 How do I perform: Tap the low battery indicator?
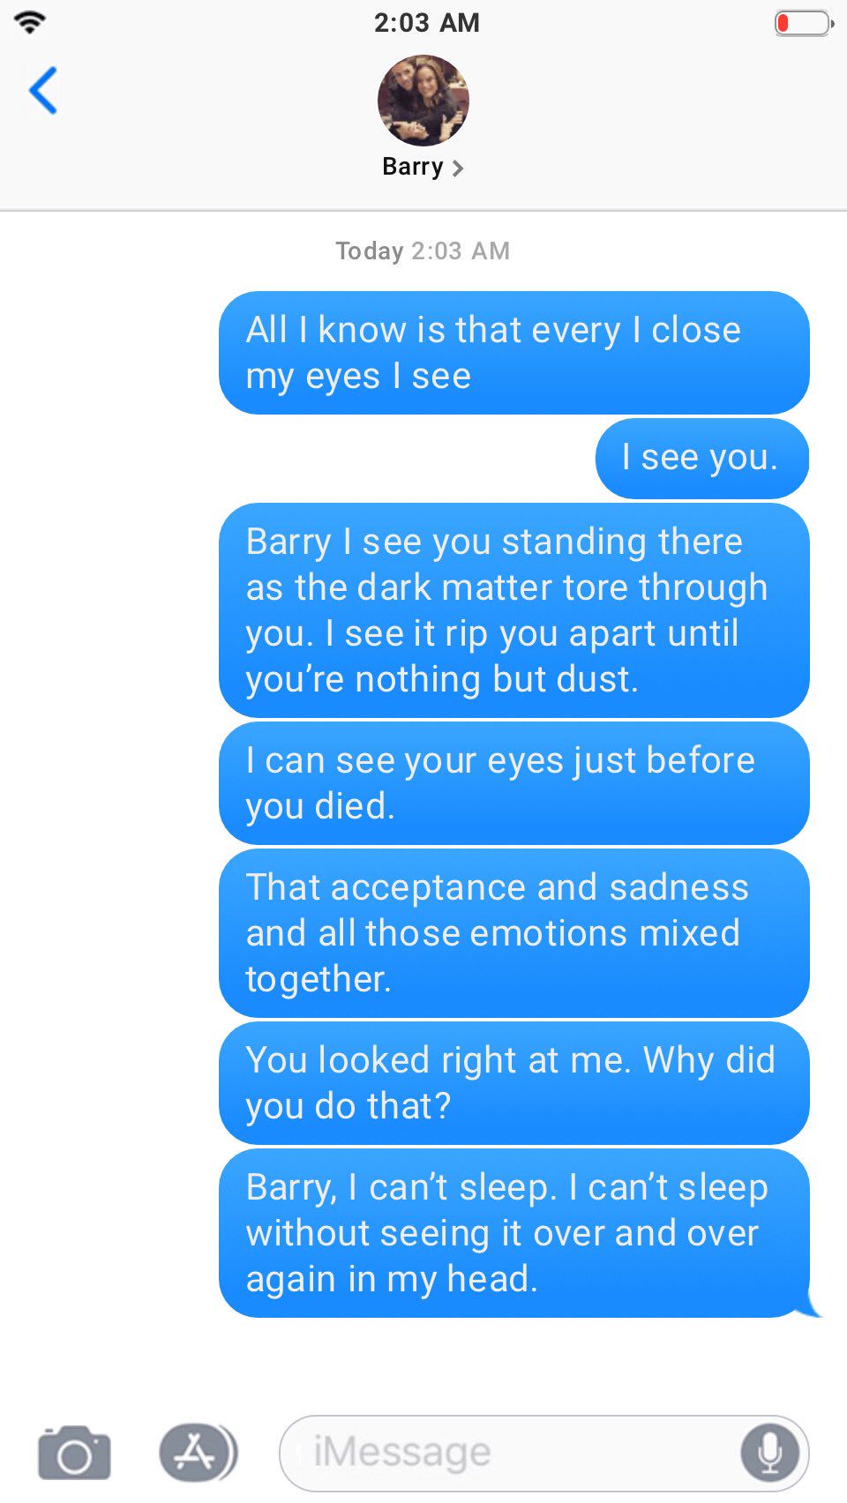pyautogui.click(x=804, y=23)
